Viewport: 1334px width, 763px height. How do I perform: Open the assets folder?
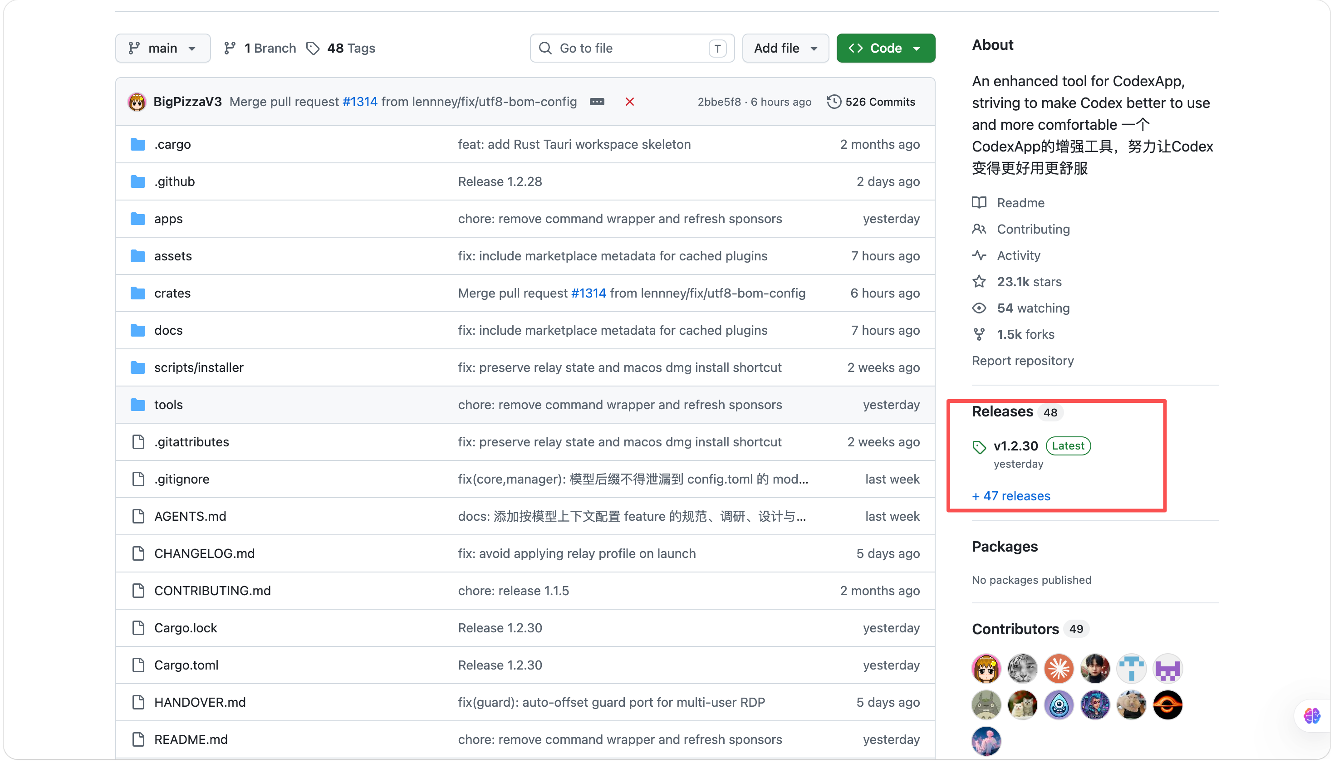point(173,256)
